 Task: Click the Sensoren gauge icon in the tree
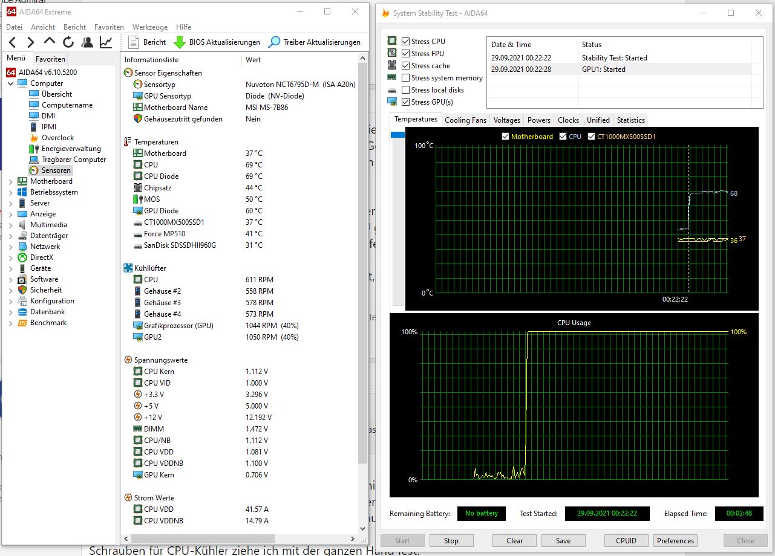(34, 170)
